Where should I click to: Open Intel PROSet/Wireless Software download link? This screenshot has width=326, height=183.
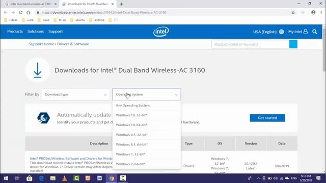[71, 159]
